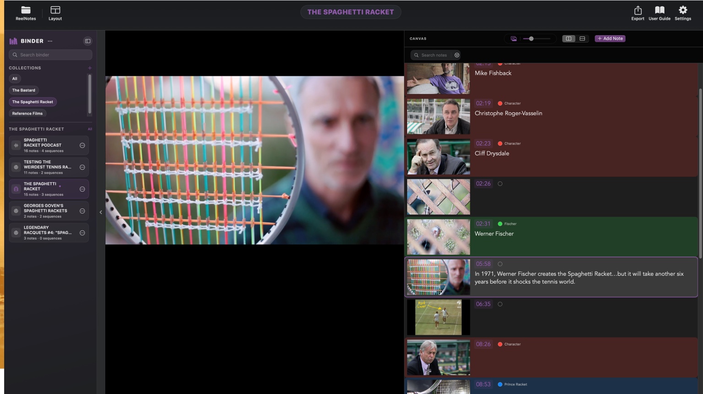Toggle the binder sidebar panel icon
Screen dimensions: 703x394
(87, 41)
